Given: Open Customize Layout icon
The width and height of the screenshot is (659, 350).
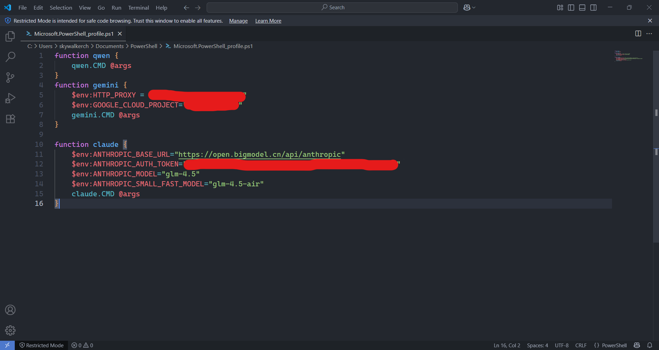Looking at the screenshot, I should (x=560, y=8).
